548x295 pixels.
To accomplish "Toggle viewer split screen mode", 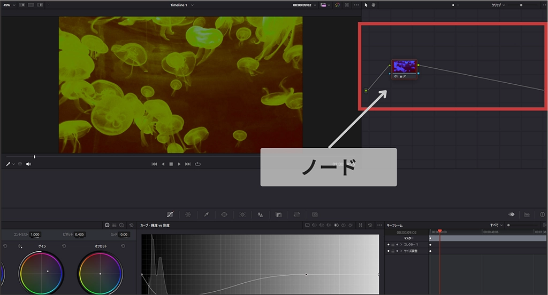I will coord(31,5).
